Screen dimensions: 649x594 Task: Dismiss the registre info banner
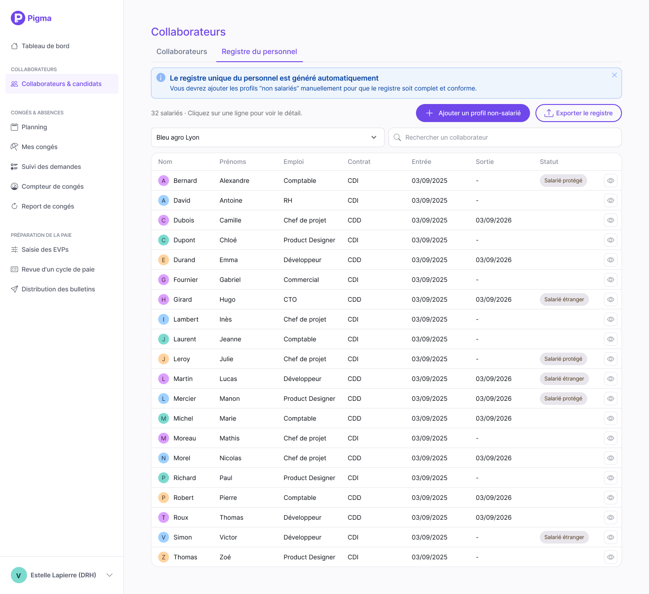point(614,75)
